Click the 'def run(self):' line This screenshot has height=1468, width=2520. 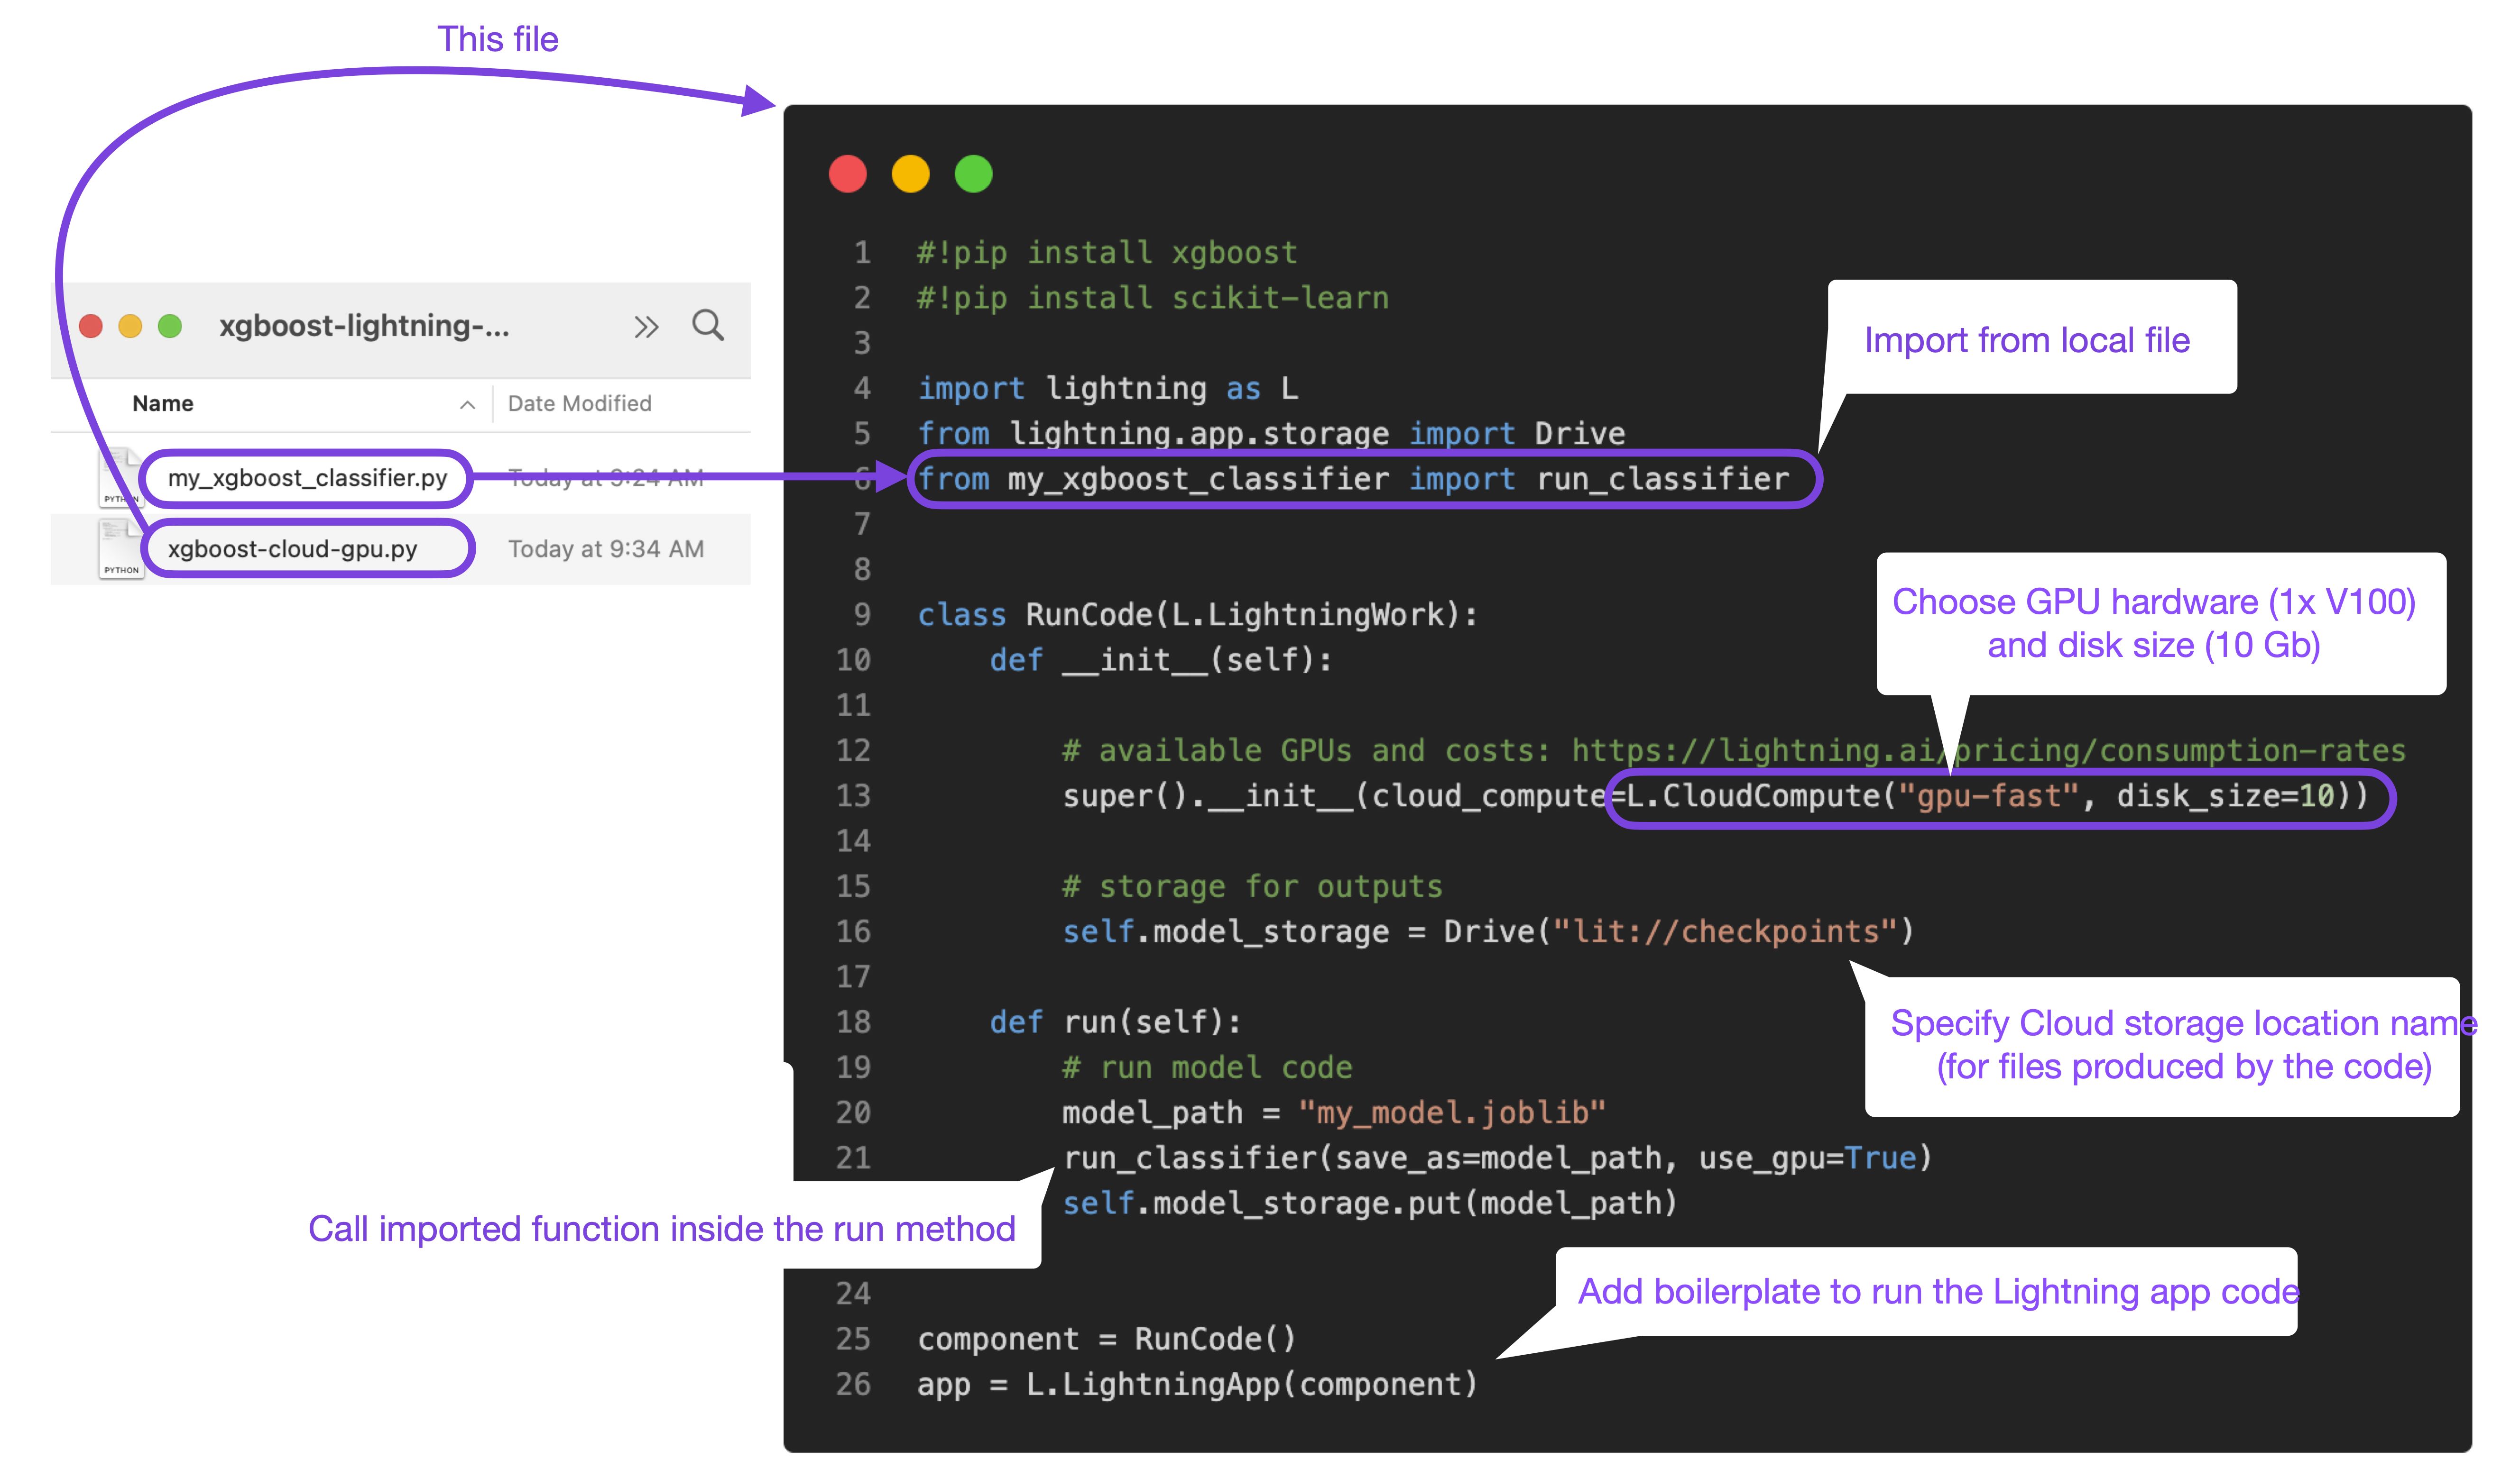(x=1115, y=1022)
